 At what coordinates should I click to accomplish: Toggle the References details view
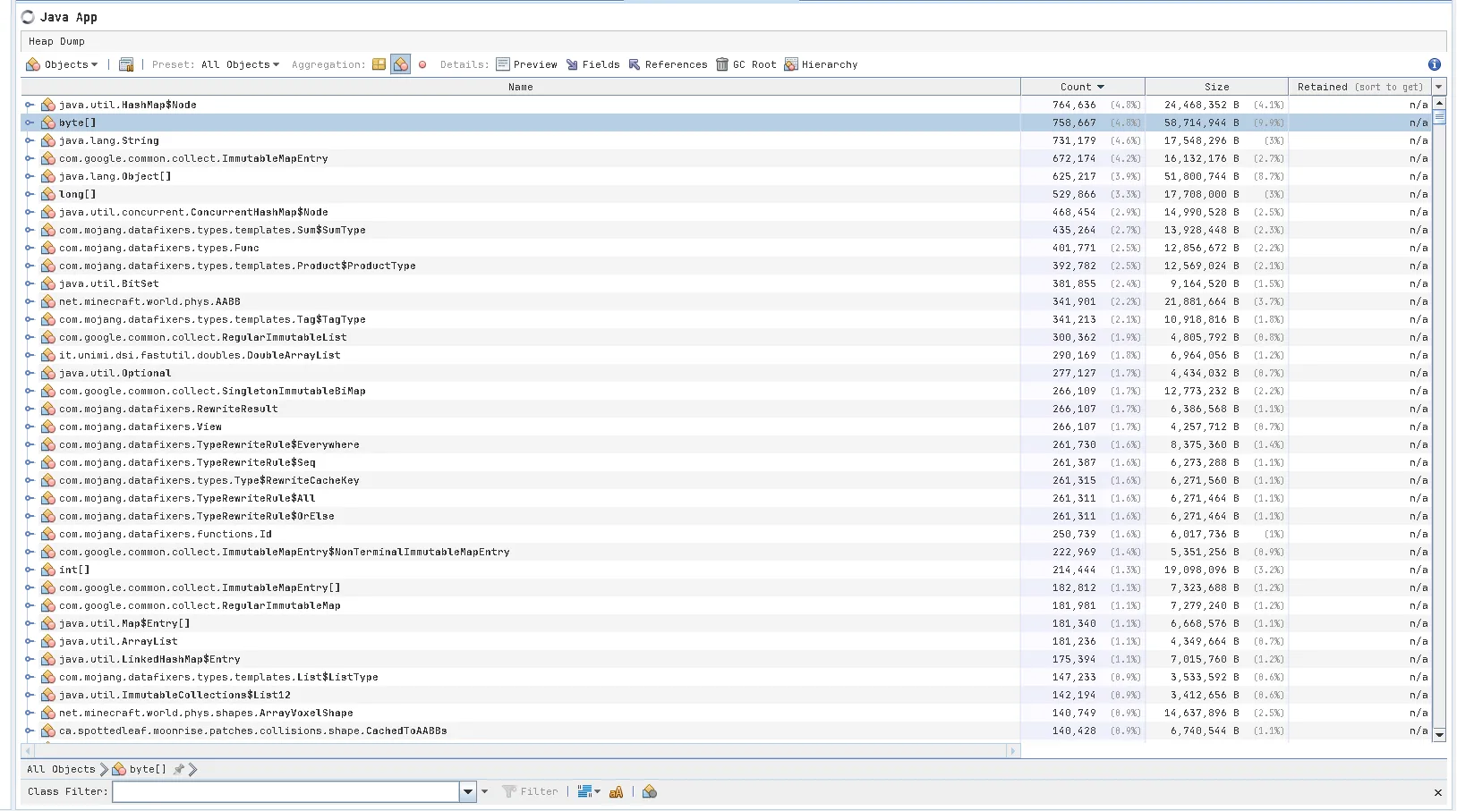click(x=668, y=64)
